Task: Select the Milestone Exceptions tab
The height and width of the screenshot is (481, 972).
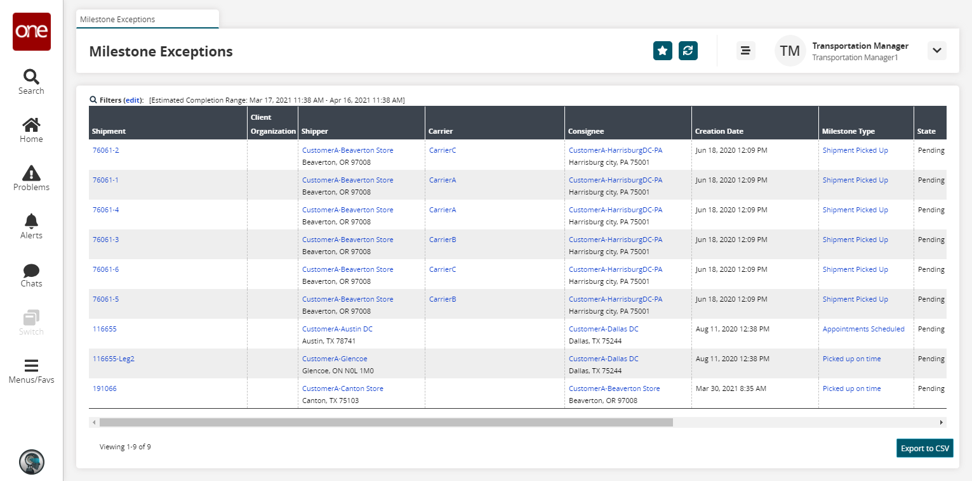Action: [118, 19]
